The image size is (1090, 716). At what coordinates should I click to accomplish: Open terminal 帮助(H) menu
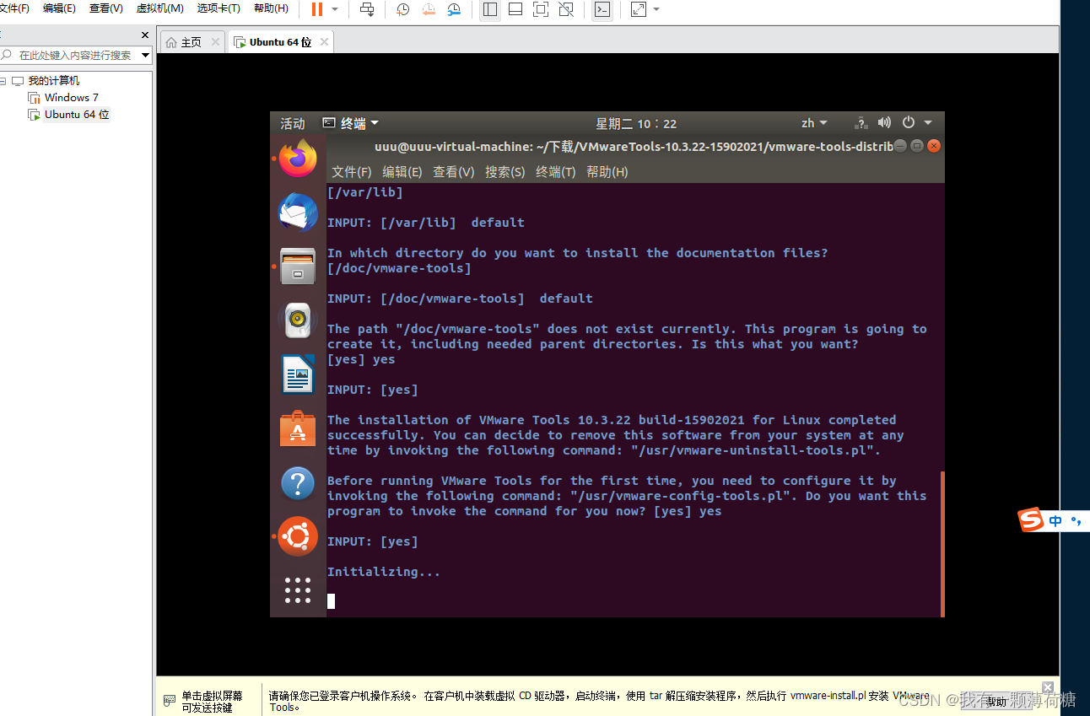point(607,172)
